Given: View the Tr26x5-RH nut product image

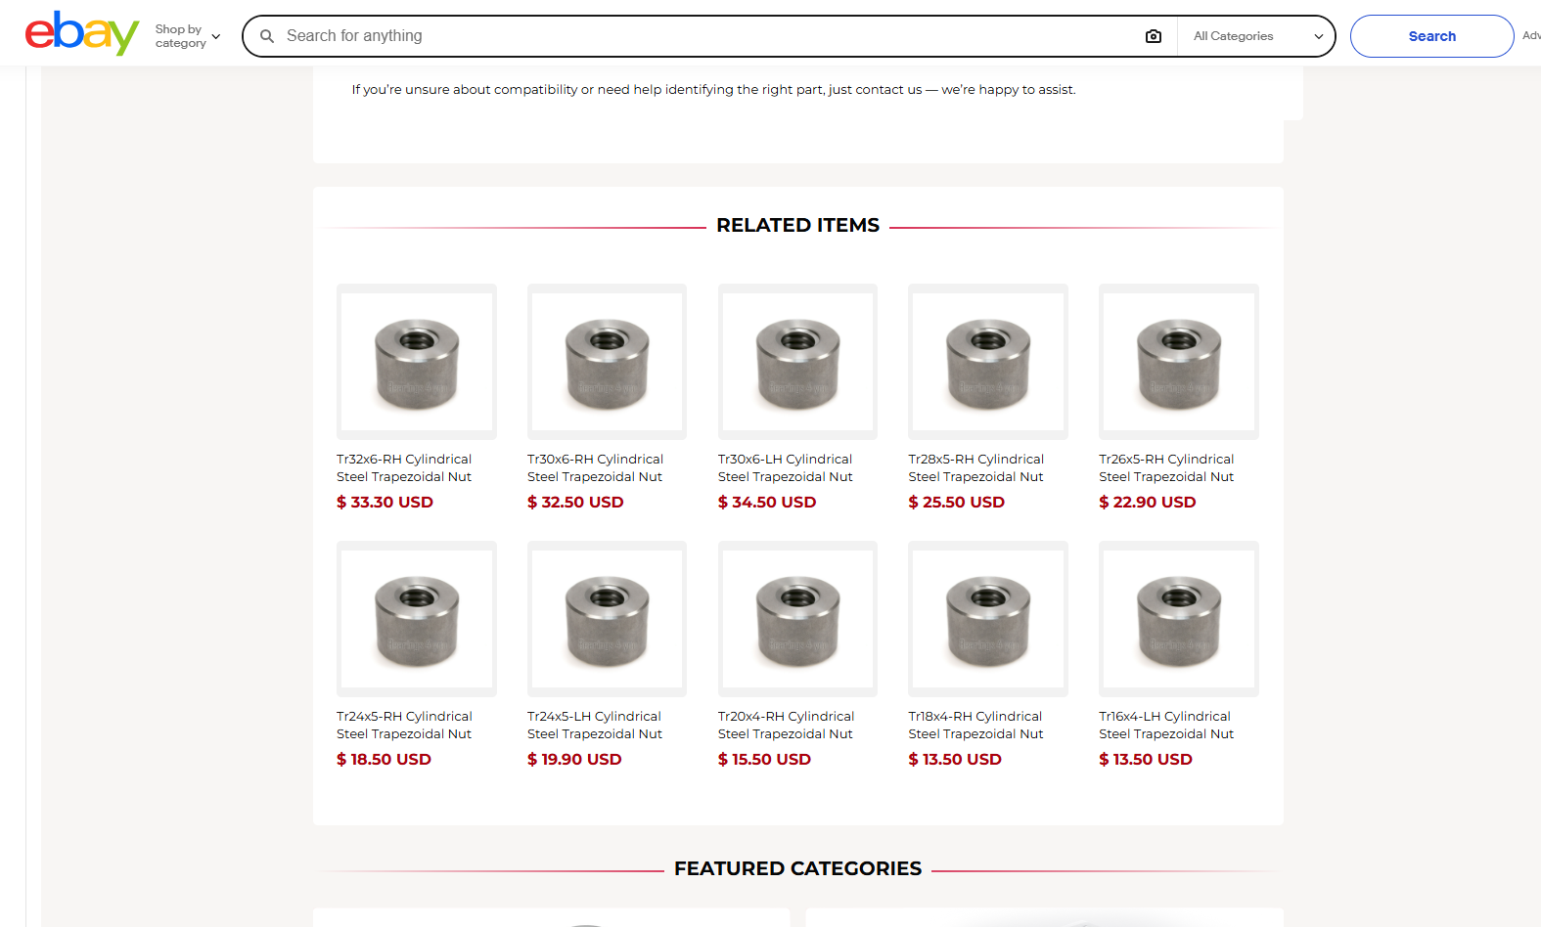Looking at the screenshot, I should [1178, 362].
